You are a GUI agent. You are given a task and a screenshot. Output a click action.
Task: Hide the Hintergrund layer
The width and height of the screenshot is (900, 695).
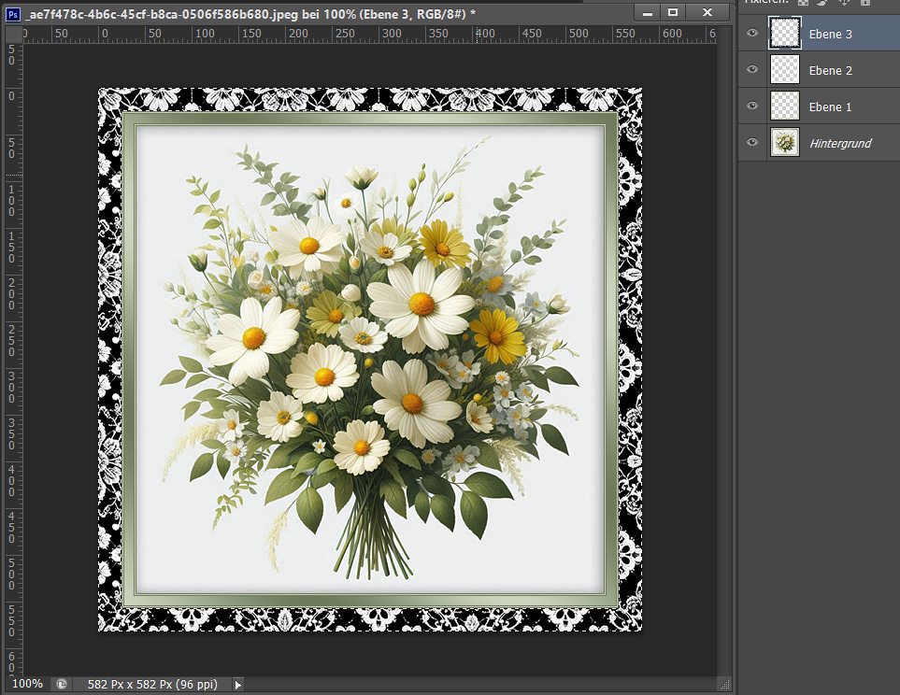(752, 142)
